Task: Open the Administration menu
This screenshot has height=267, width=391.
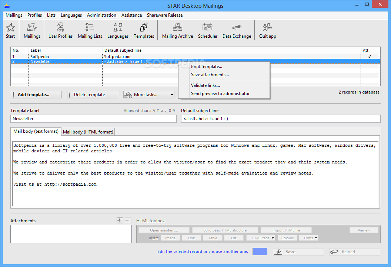Action: click(x=101, y=15)
